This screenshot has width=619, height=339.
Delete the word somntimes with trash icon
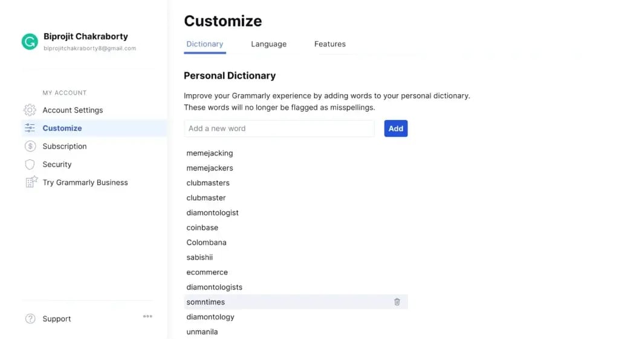[x=397, y=302]
